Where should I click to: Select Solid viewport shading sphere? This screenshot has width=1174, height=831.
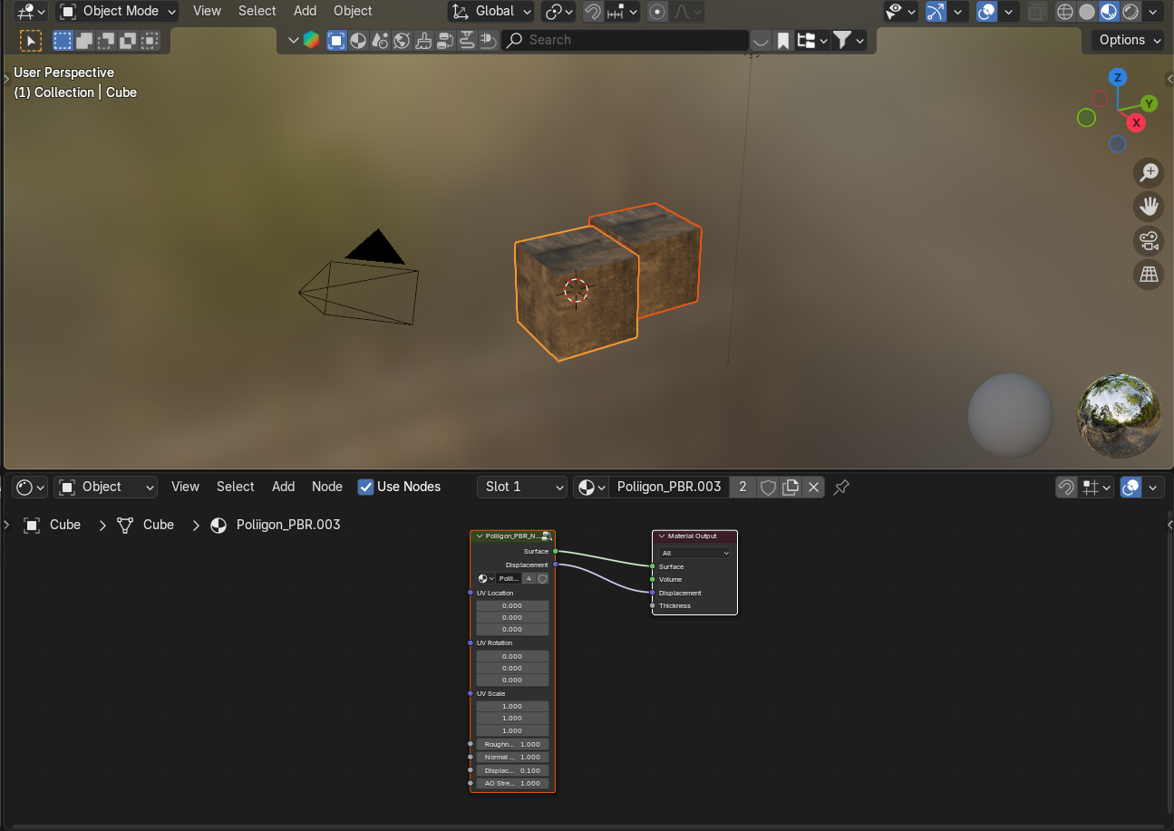click(1087, 12)
